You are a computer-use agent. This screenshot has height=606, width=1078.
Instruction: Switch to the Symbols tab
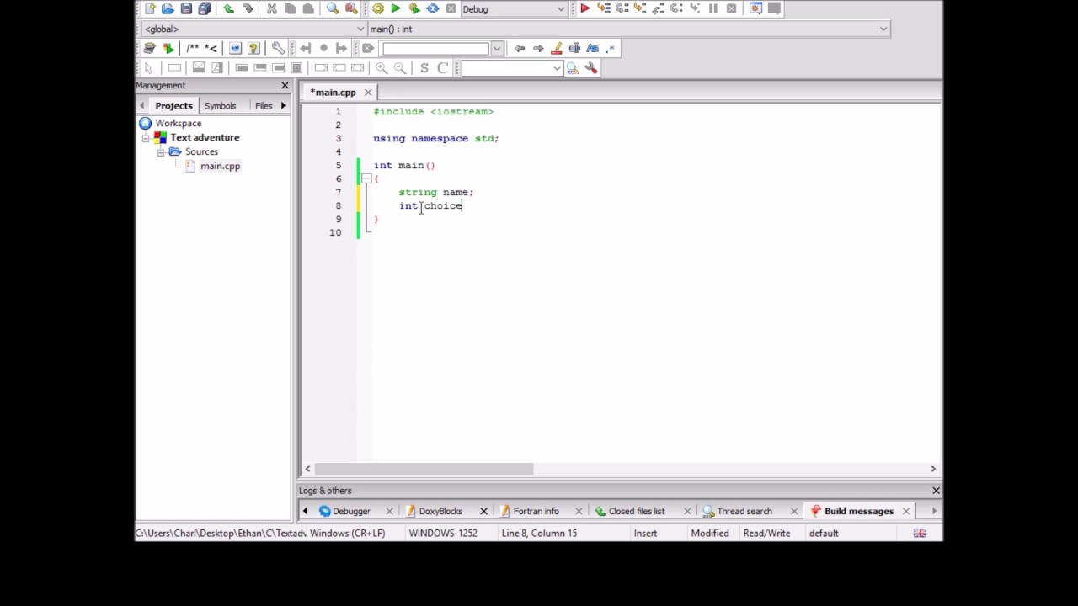[x=220, y=105]
